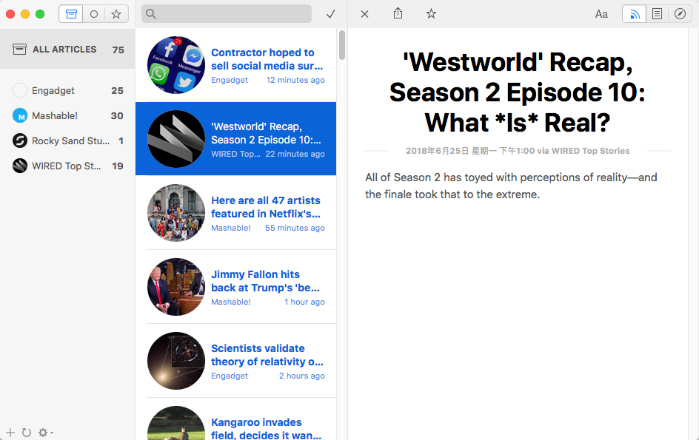Click the article list scrollbar
Screen dimensions: 699x440
342,45
